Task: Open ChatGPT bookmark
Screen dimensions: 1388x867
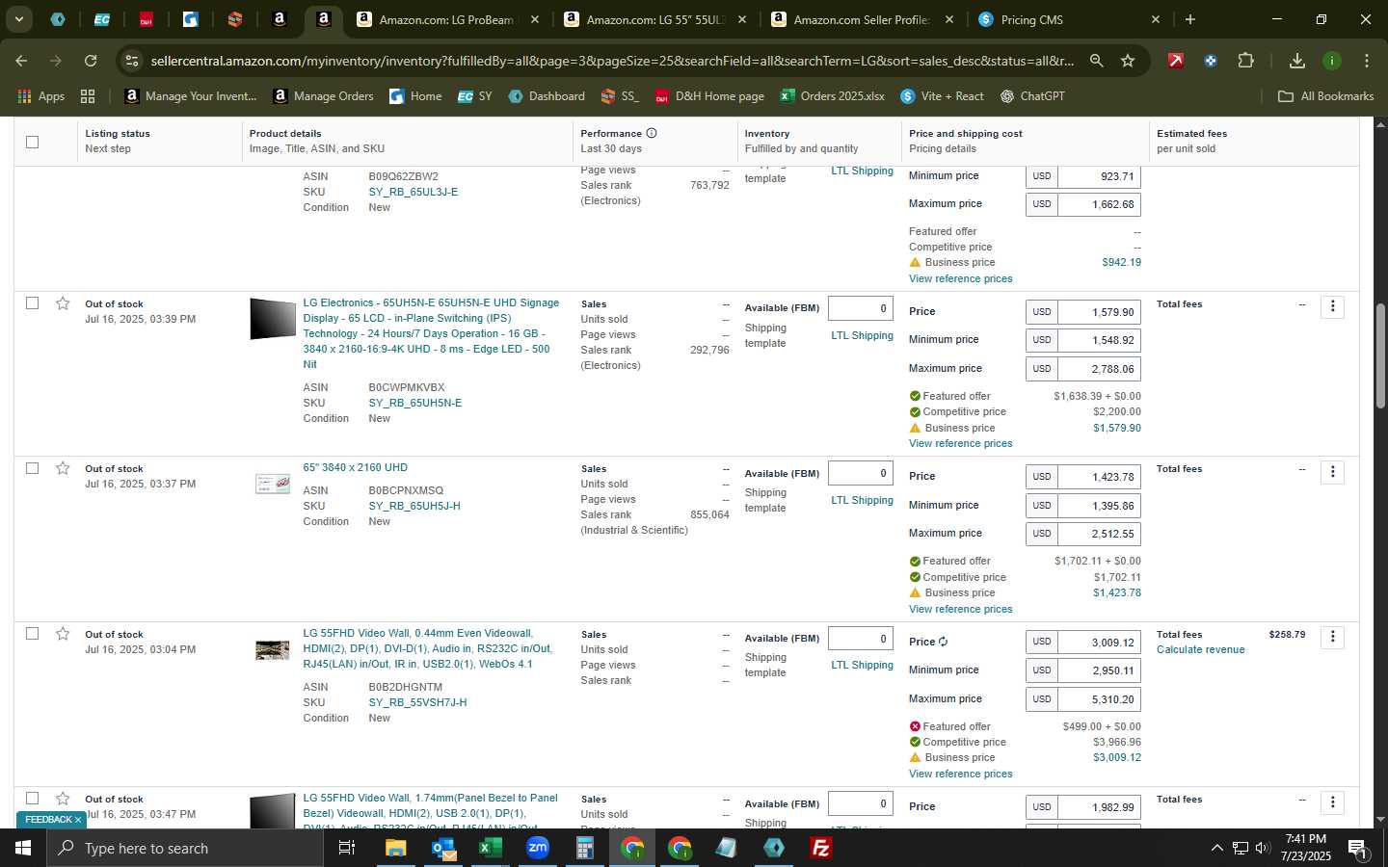Action: coord(1031,96)
